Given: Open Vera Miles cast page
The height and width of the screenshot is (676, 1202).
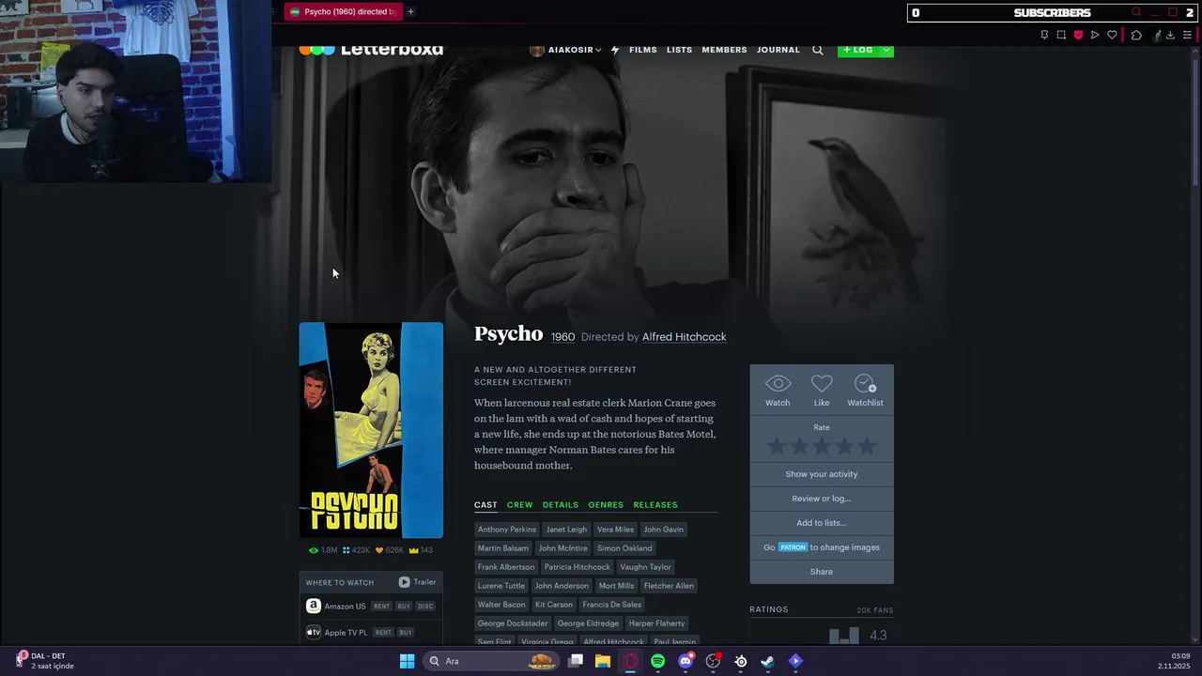Looking at the screenshot, I should pos(615,530).
